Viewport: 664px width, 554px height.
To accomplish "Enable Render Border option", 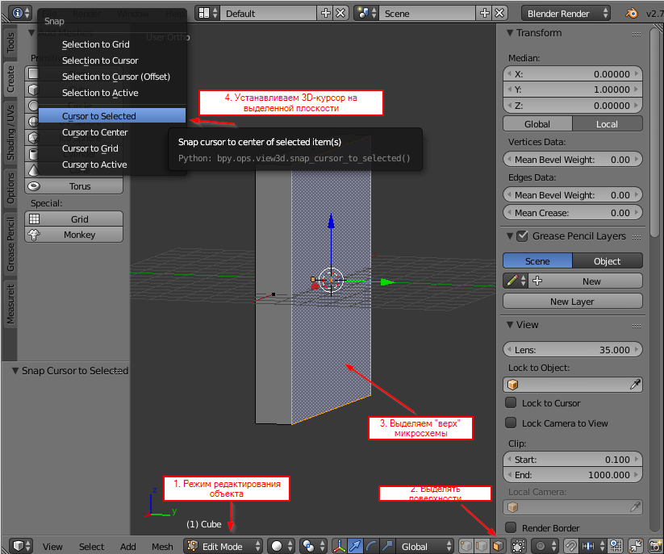I will point(512,527).
